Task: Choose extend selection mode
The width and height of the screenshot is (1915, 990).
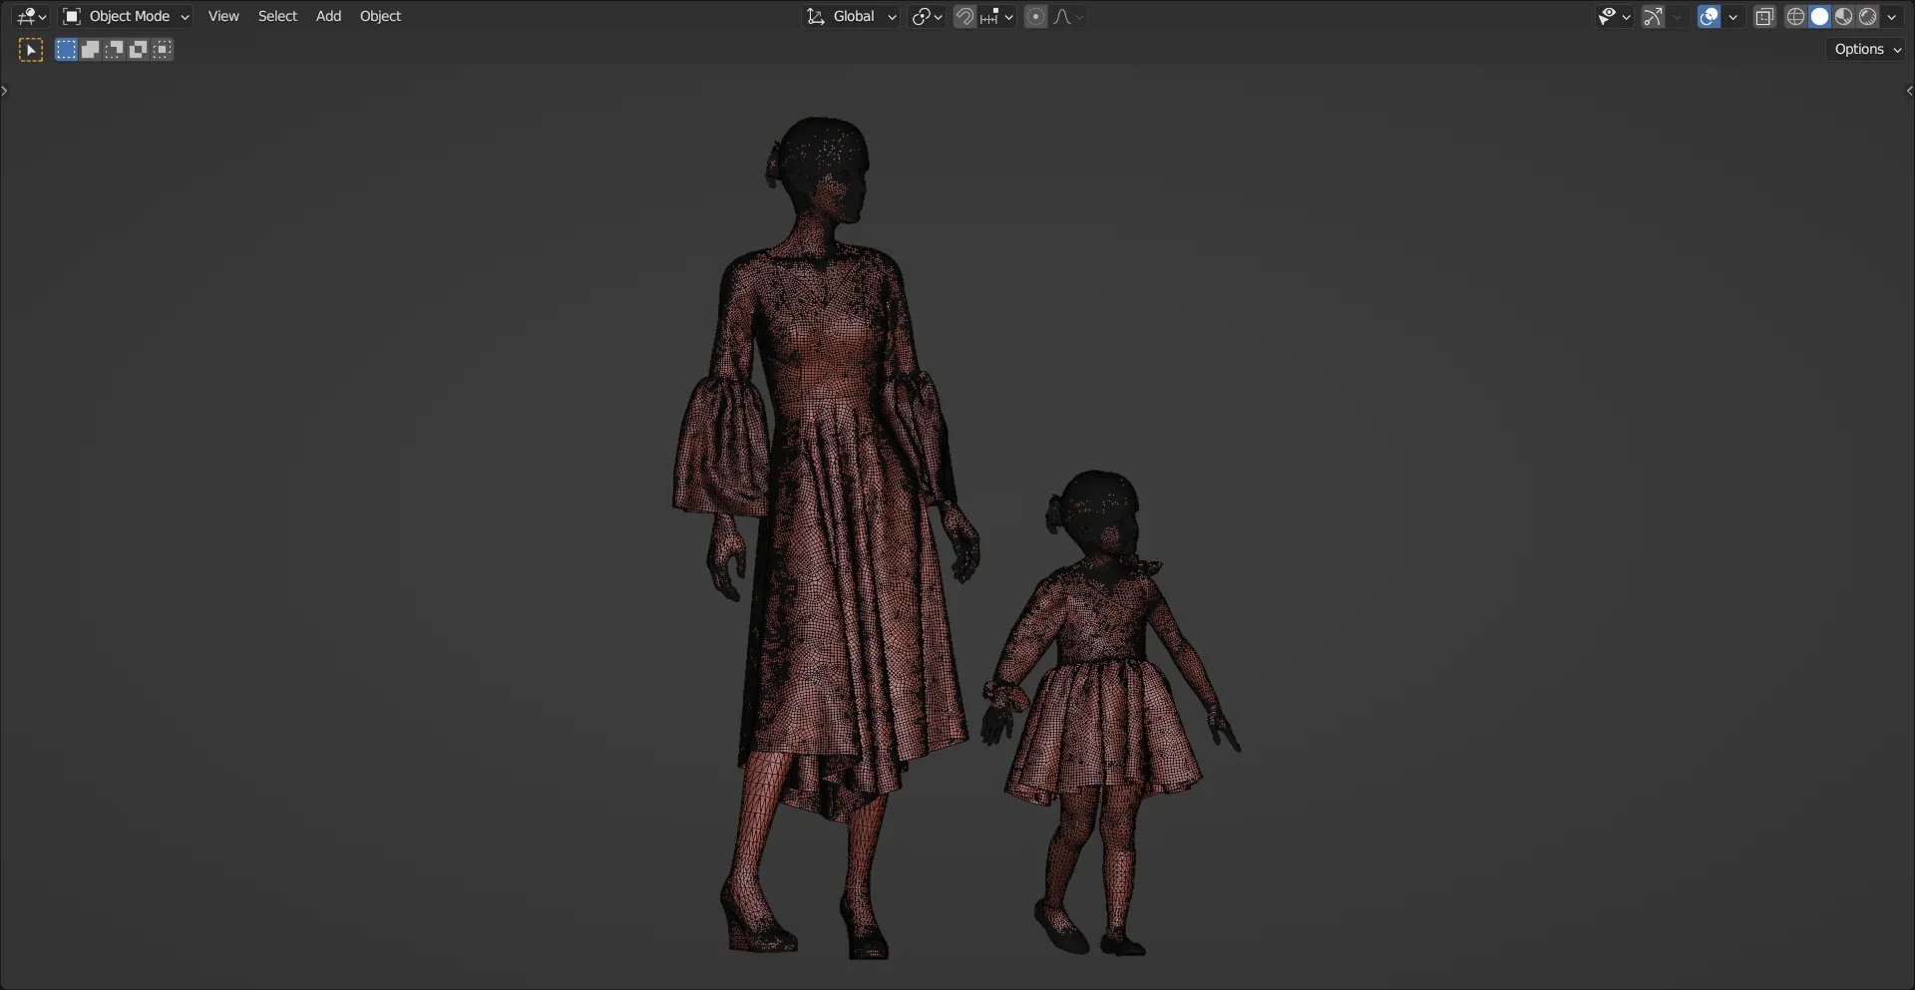Action: pos(90,49)
